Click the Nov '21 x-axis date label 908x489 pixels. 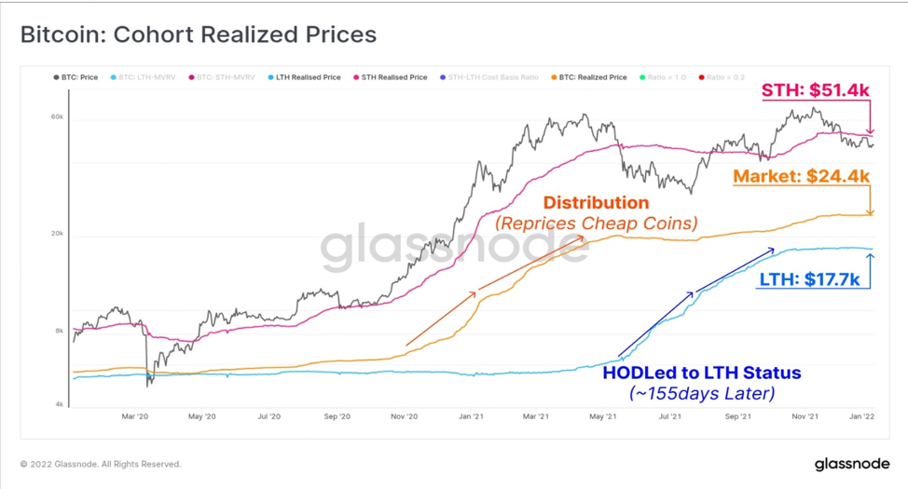pos(805,416)
